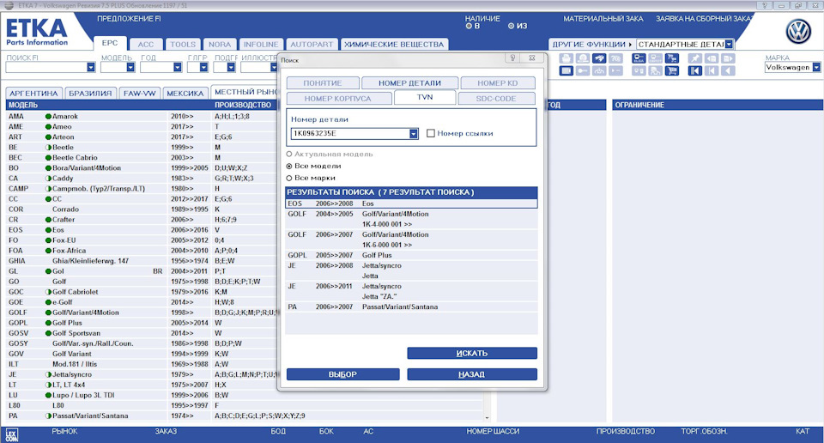Viewport: 824px width, 443px height.
Task: Click the disc icon next to printer
Action: [x=583, y=58]
